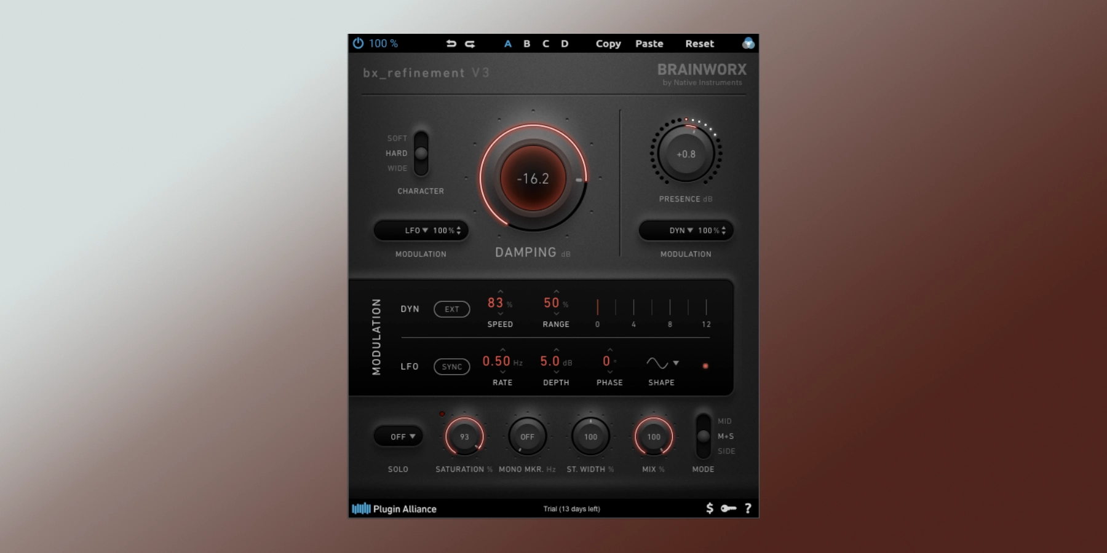The image size is (1107, 553).
Task: Toggle the red LFO enable light
Action: (x=705, y=366)
